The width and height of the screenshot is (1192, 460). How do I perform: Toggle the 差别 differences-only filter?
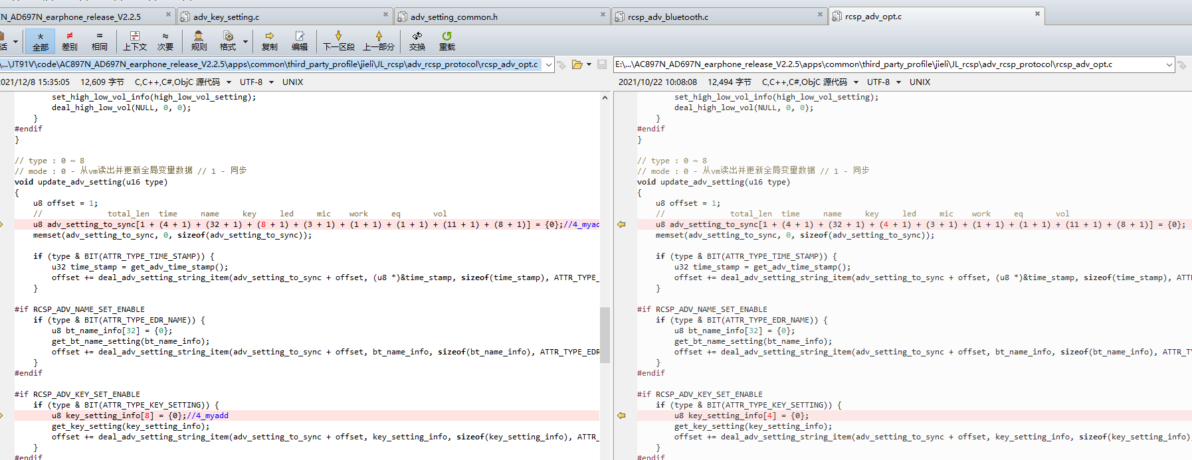point(70,41)
